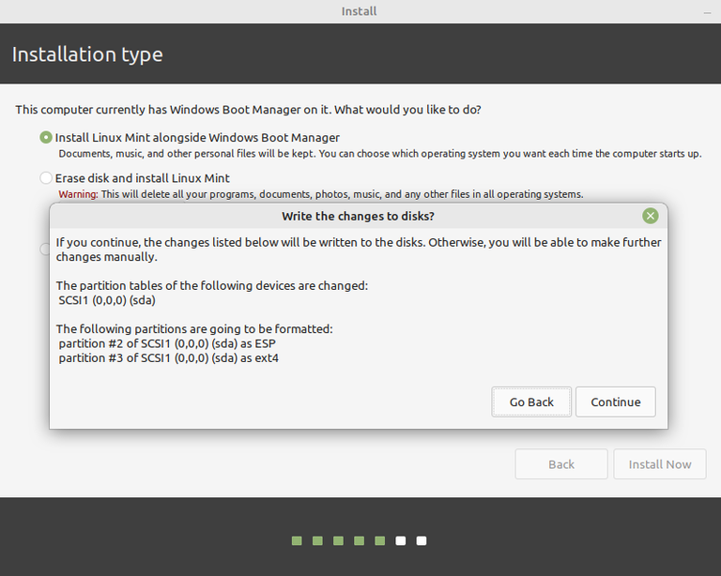The height and width of the screenshot is (576, 721).
Task: Confirm writing changes with Continue
Action: click(615, 402)
